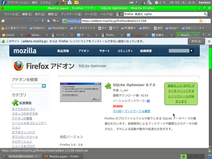This screenshot has width=212, height=159.
Task: Click the stop loading icon
Action: (x=31, y=21)
